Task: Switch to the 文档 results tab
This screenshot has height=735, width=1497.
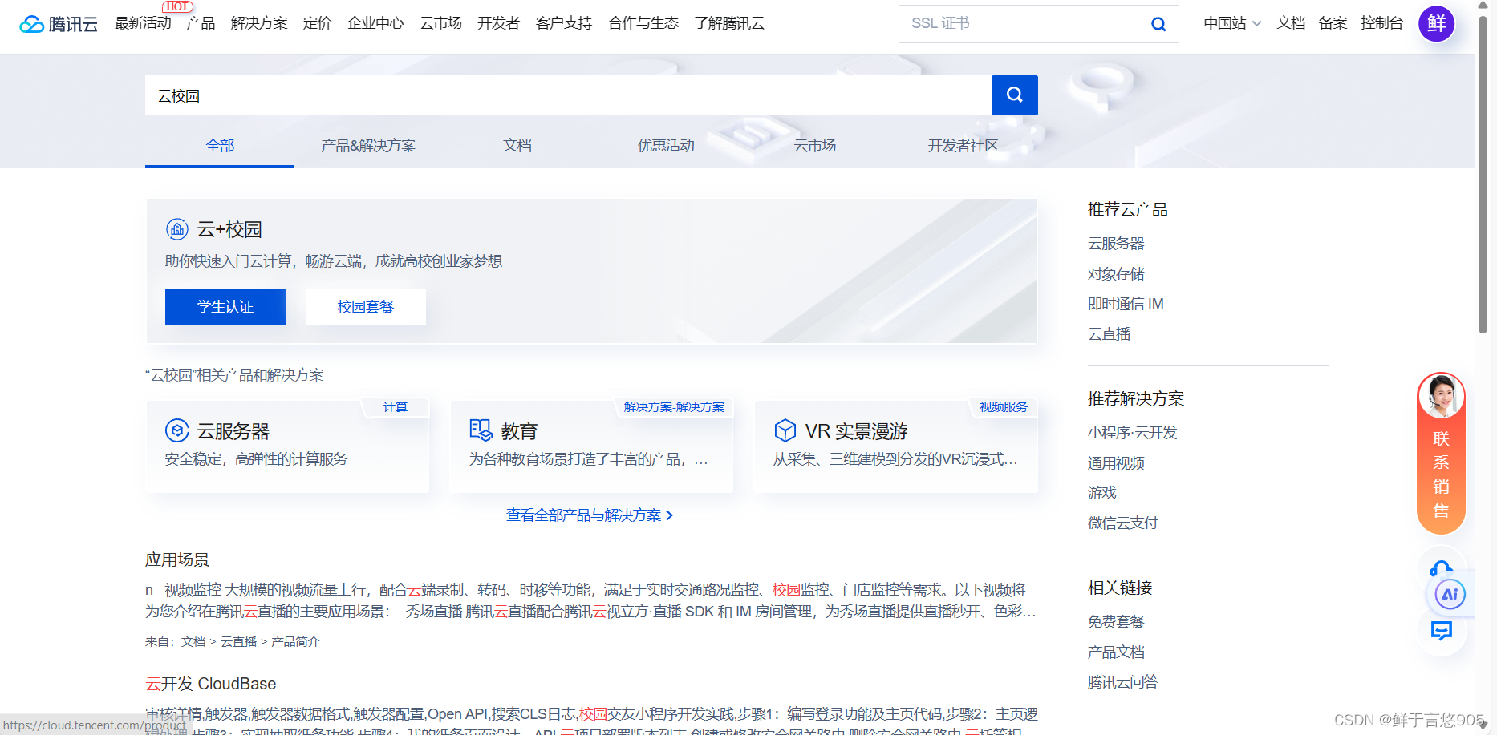Action: click(x=517, y=146)
